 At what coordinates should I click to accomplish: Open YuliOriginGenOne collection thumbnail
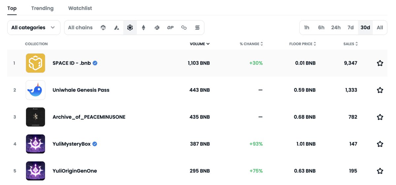click(x=35, y=171)
